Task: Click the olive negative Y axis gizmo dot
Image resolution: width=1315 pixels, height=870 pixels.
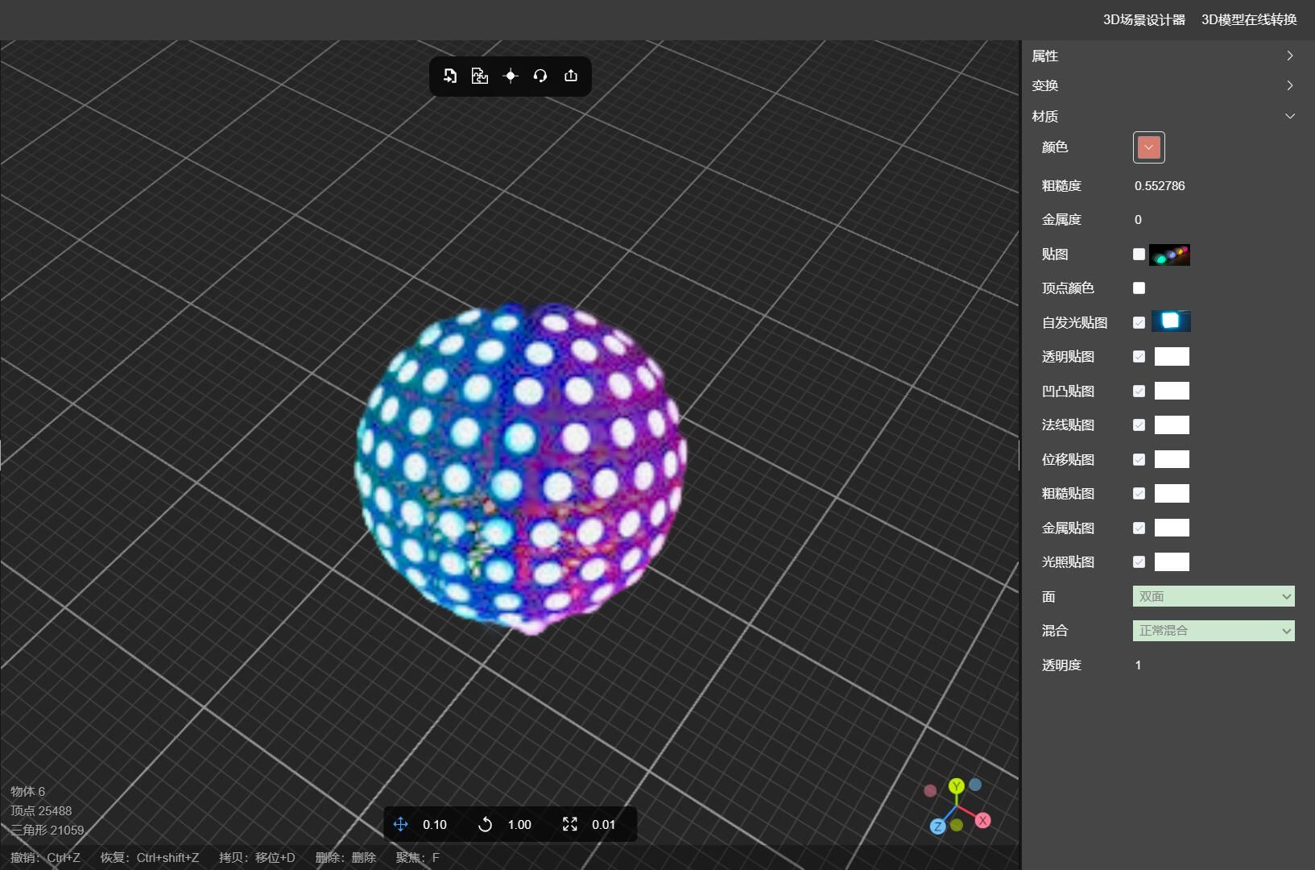Action: coord(957,825)
